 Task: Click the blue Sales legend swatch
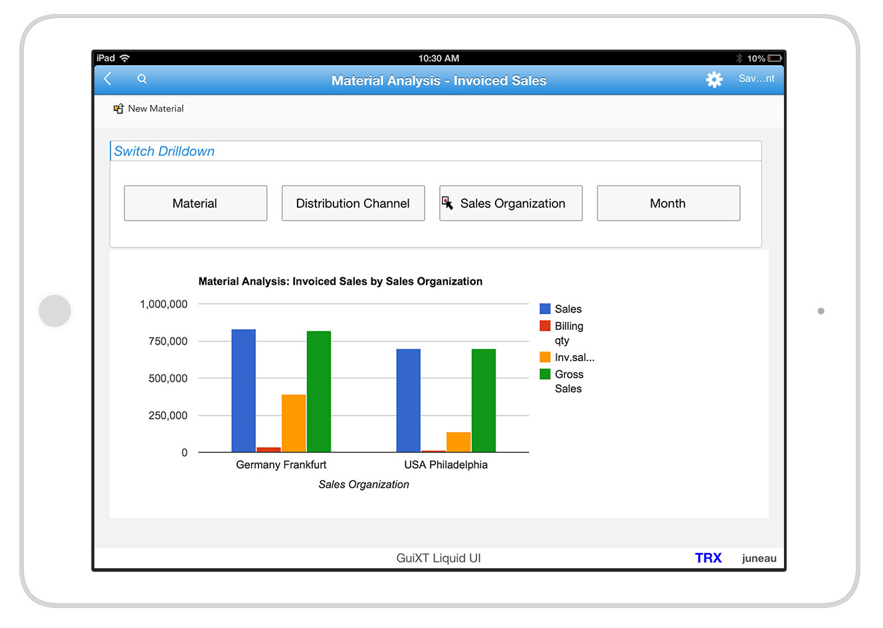[545, 309]
